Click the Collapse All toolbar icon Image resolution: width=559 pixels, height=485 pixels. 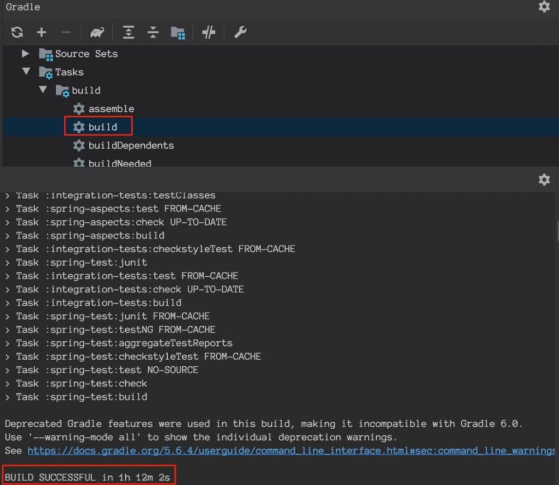tap(153, 32)
